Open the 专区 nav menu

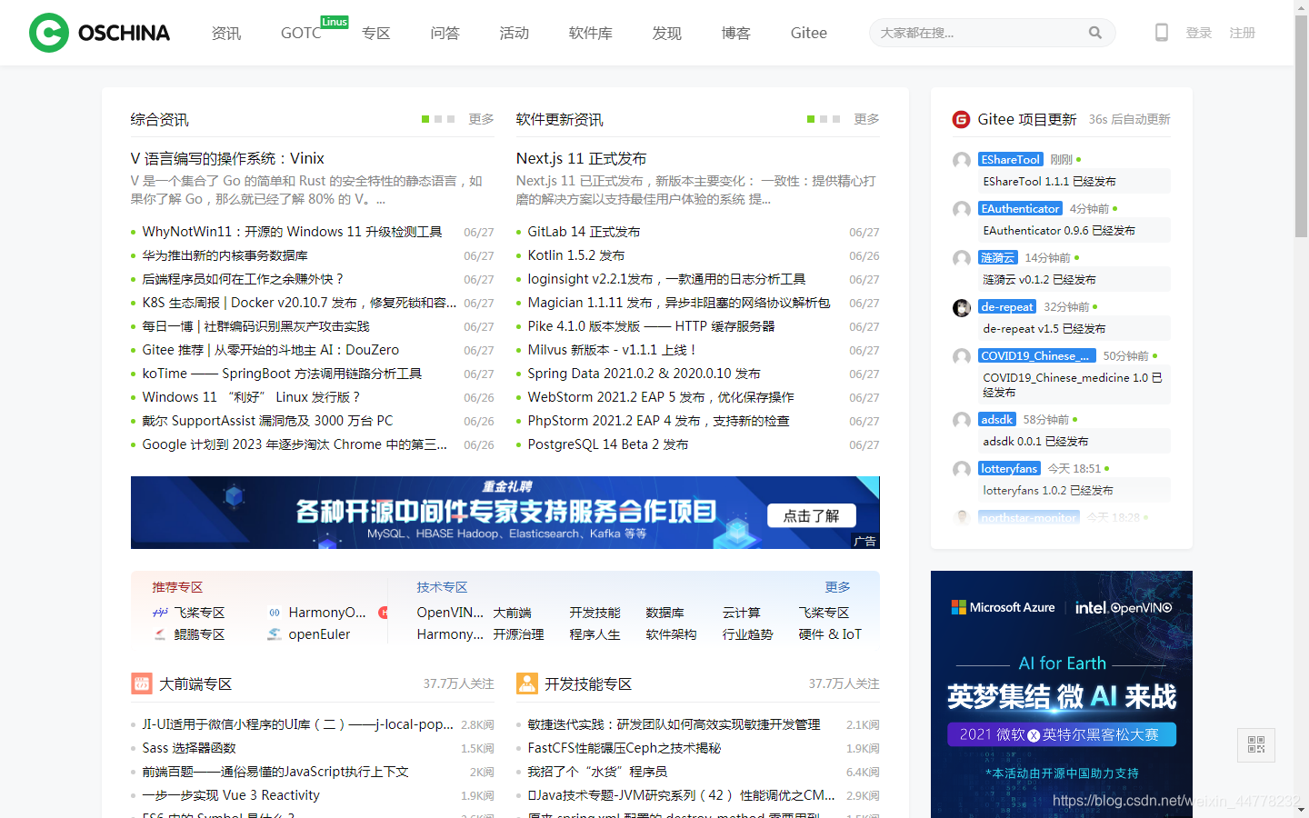375,33
